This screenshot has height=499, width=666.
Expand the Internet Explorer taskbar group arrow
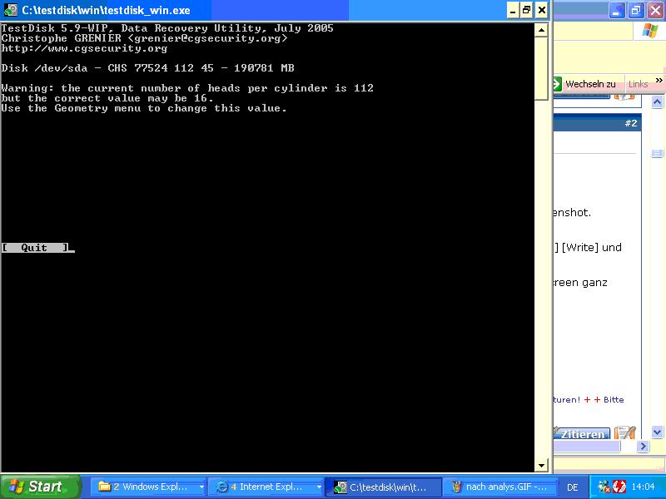[x=319, y=487]
